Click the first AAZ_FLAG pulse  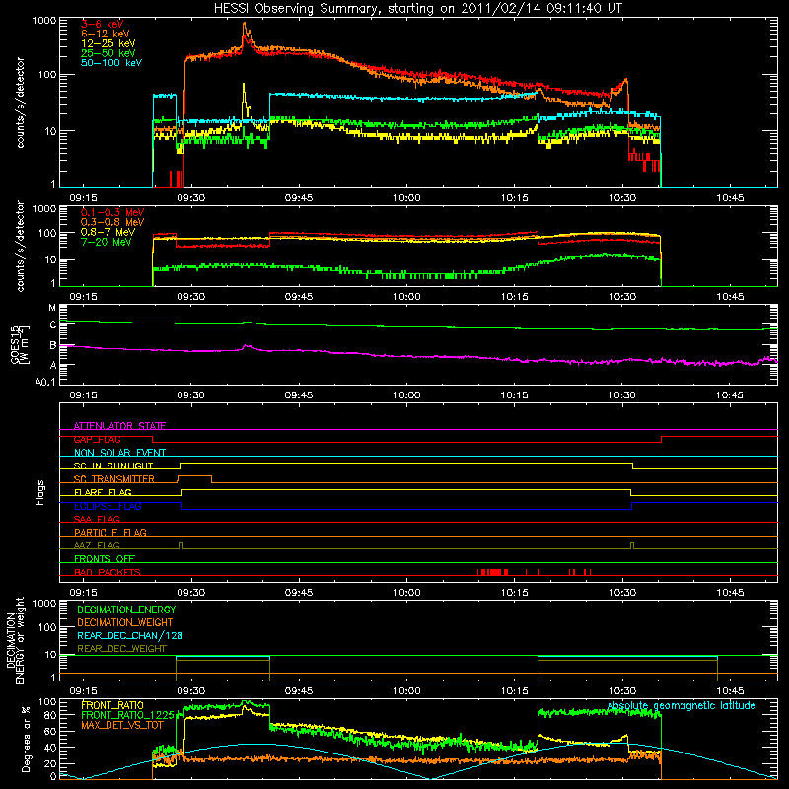click(181, 546)
